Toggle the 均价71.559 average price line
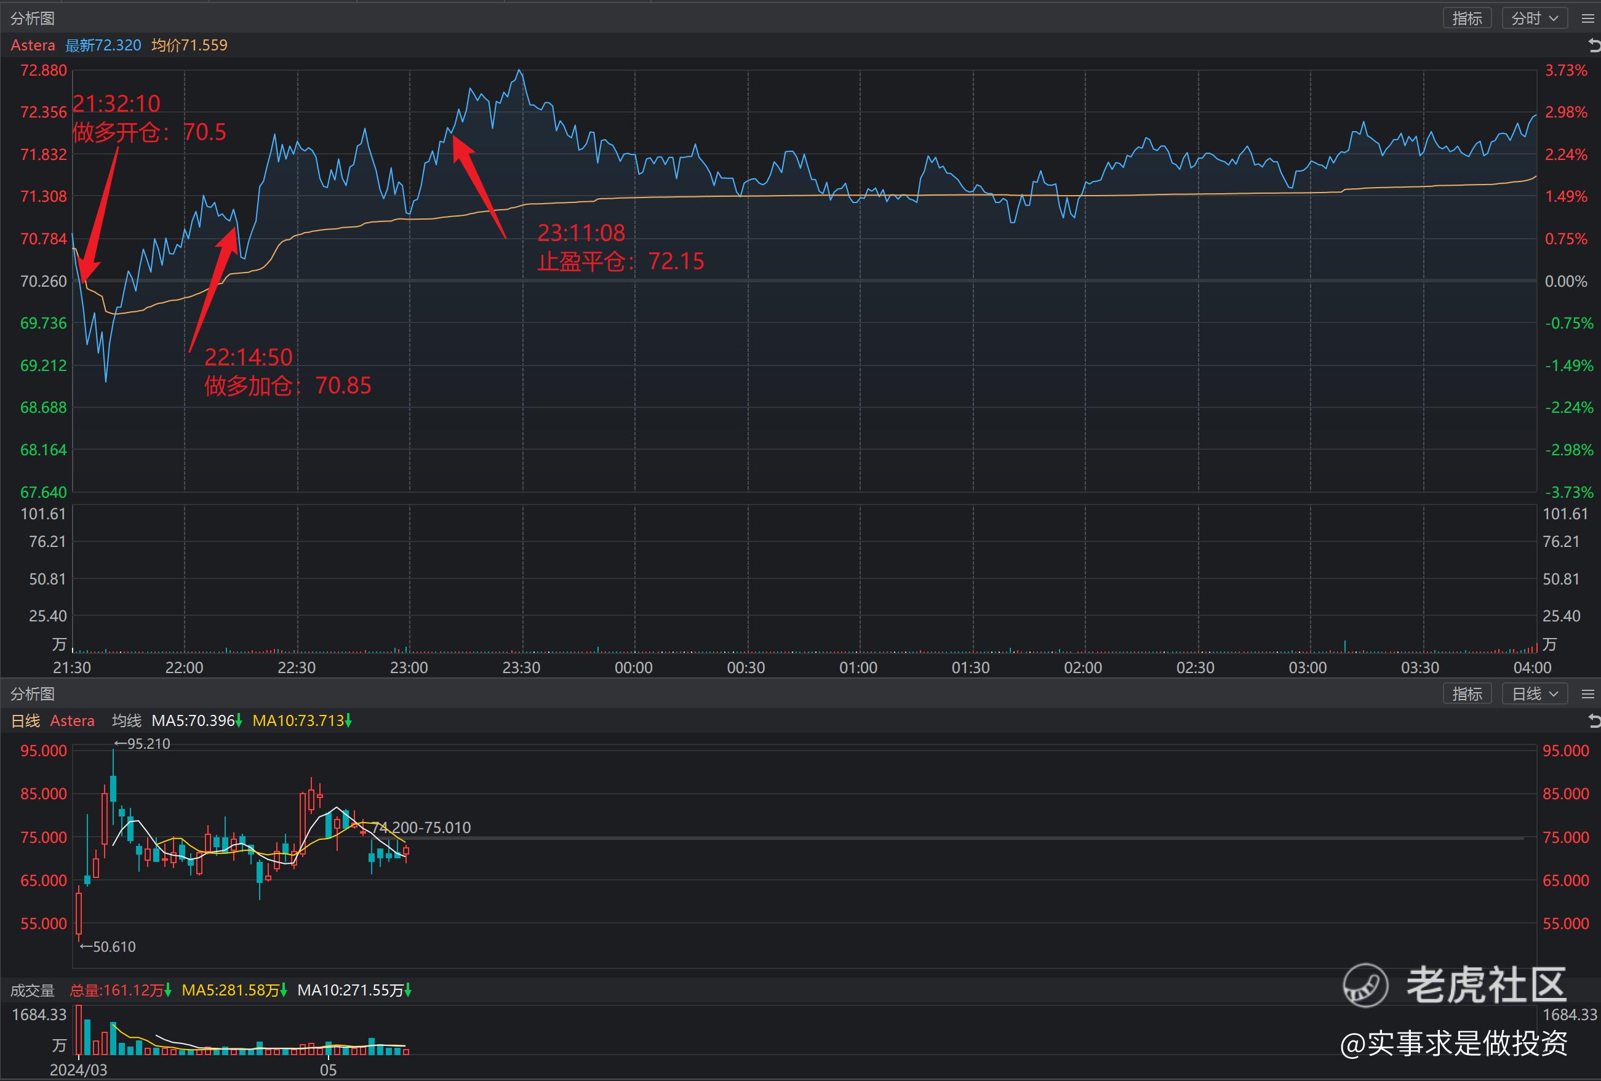1601x1081 pixels. click(190, 46)
